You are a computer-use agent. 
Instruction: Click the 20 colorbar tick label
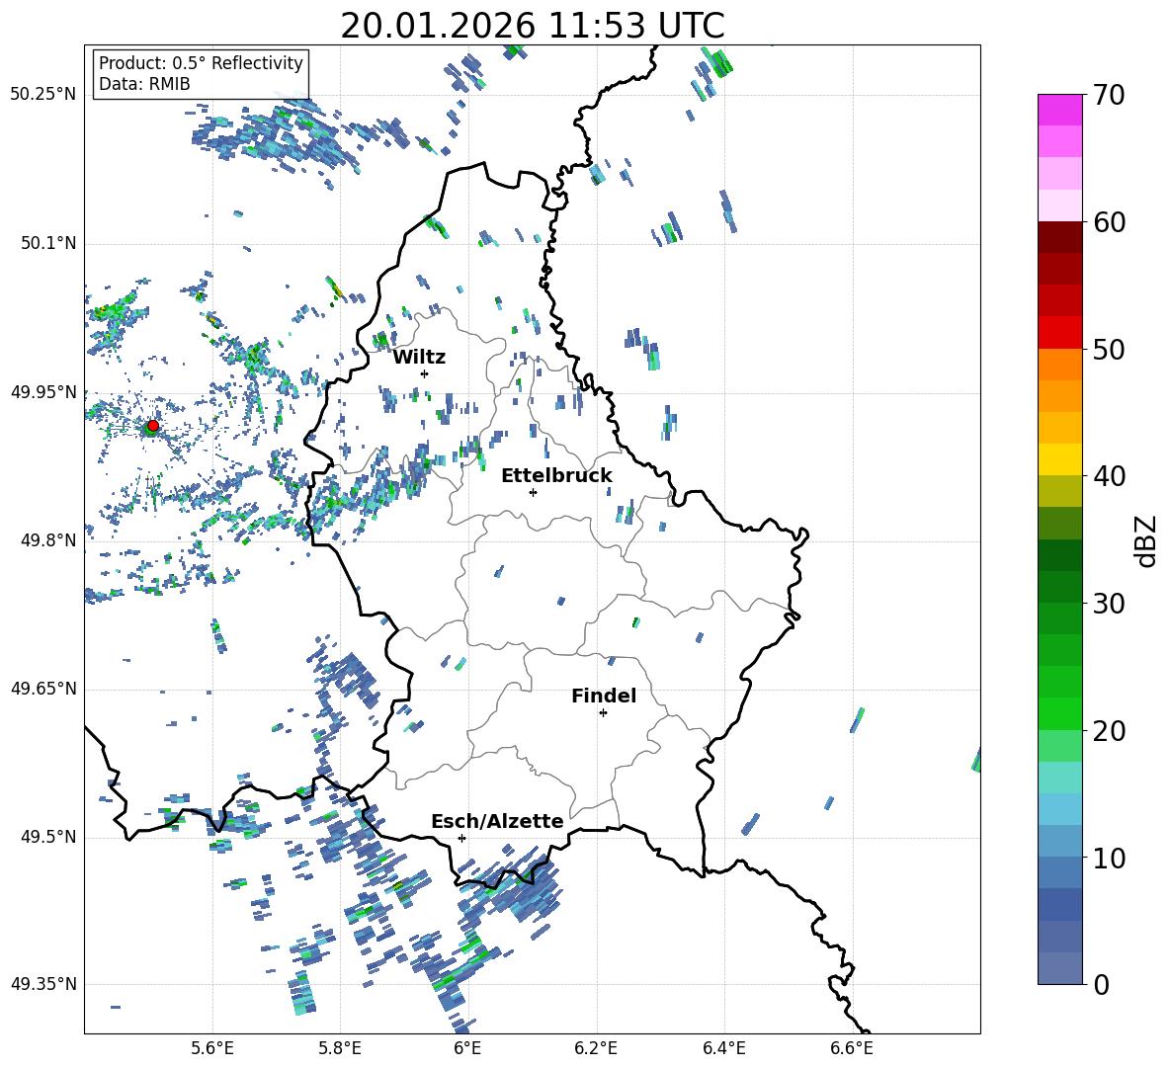click(1109, 731)
